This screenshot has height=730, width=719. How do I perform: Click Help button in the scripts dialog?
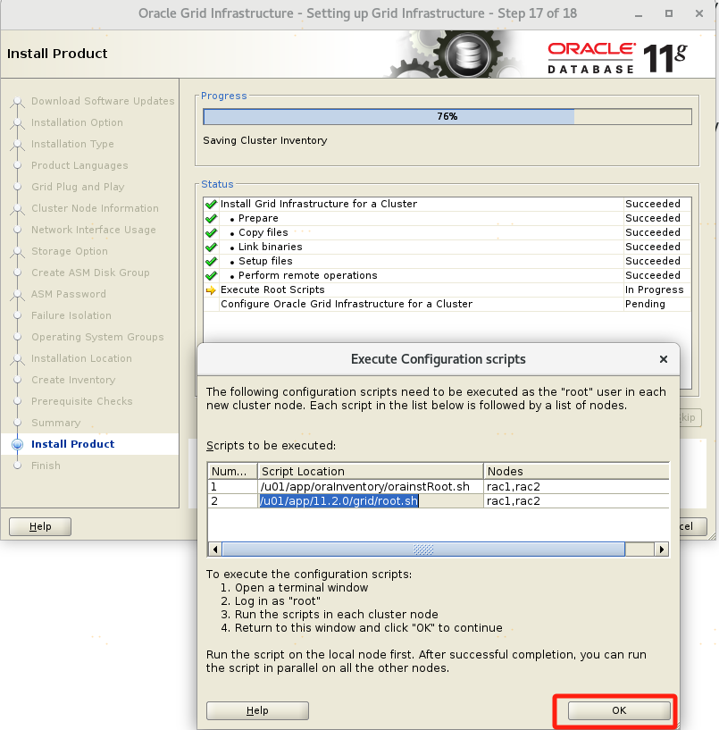tap(257, 710)
